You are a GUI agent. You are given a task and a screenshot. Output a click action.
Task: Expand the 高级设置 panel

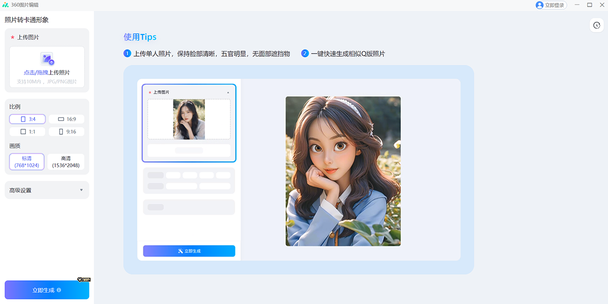point(47,189)
